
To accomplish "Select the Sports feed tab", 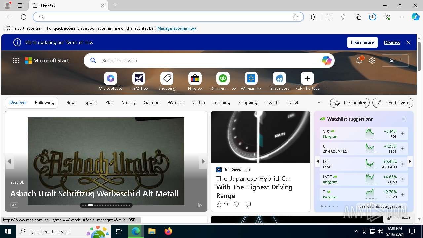I will (91, 103).
